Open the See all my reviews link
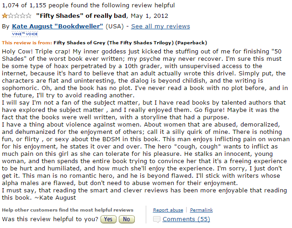Viewport: 292px width, 228px height. [x=160, y=27]
